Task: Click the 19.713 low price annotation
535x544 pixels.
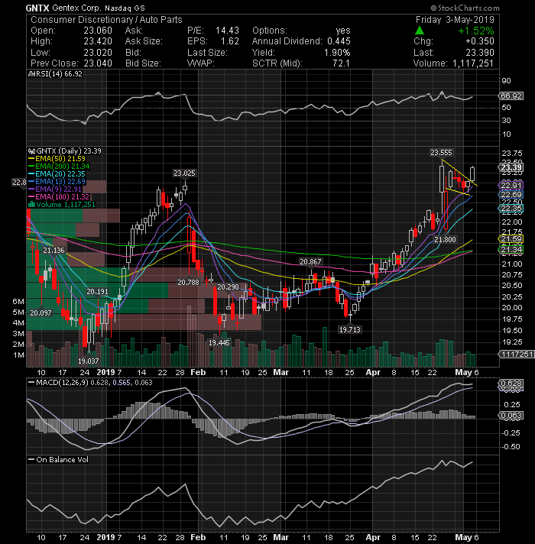Action: 350,329
